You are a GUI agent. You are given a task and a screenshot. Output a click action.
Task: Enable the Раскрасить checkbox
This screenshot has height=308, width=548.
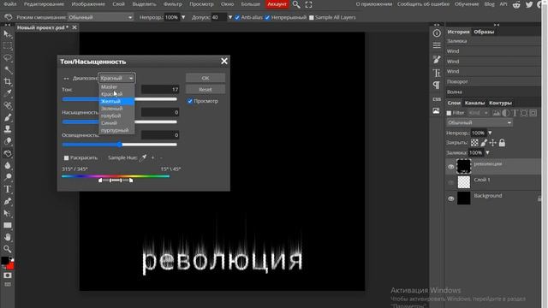[67, 157]
